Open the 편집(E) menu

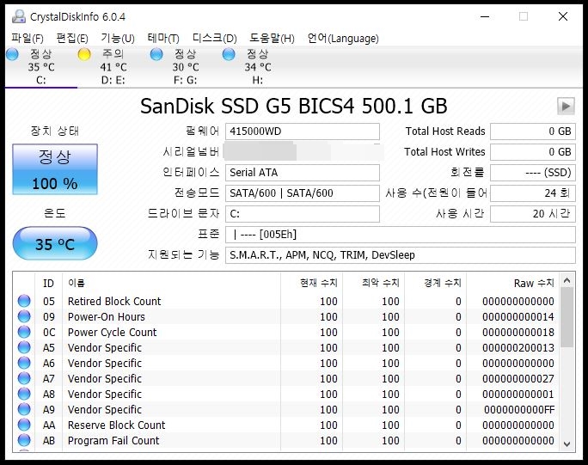[x=72, y=39]
